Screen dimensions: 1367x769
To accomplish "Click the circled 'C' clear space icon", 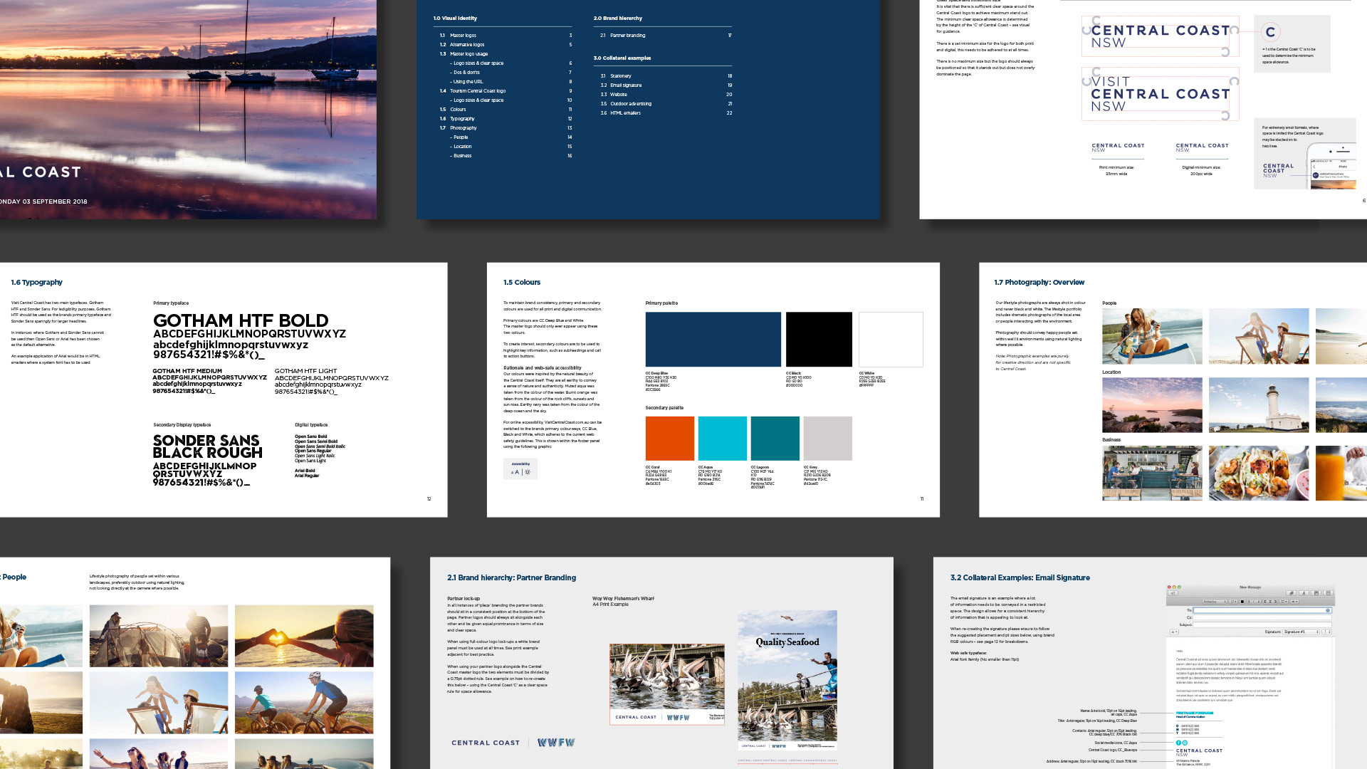I will pos(1270,32).
